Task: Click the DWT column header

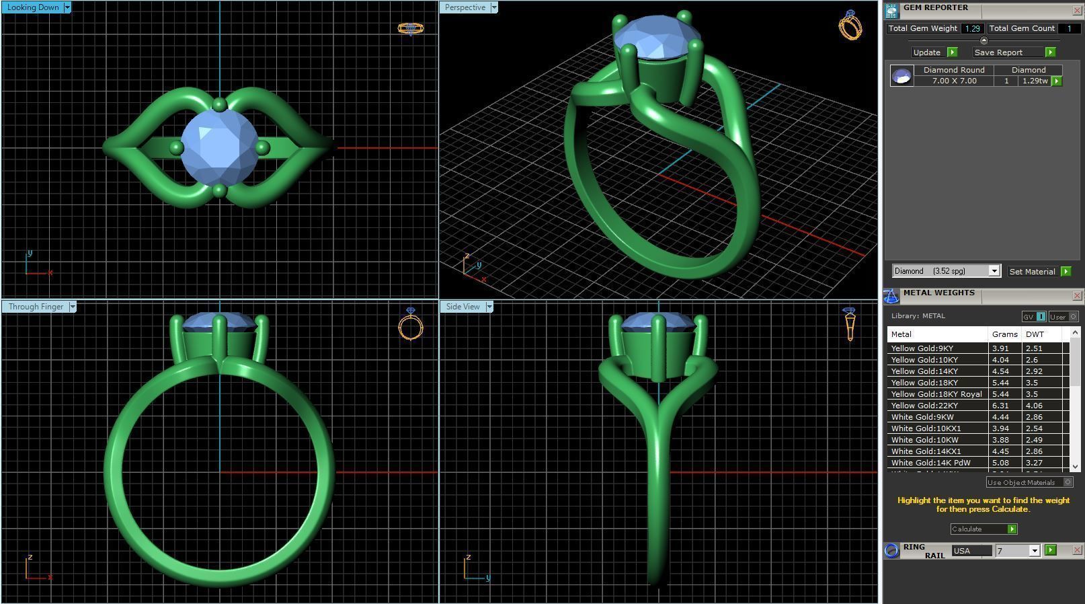Action: pyautogui.click(x=1041, y=334)
